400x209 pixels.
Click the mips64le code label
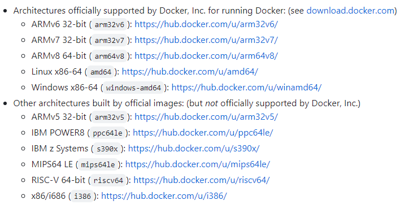98,164
